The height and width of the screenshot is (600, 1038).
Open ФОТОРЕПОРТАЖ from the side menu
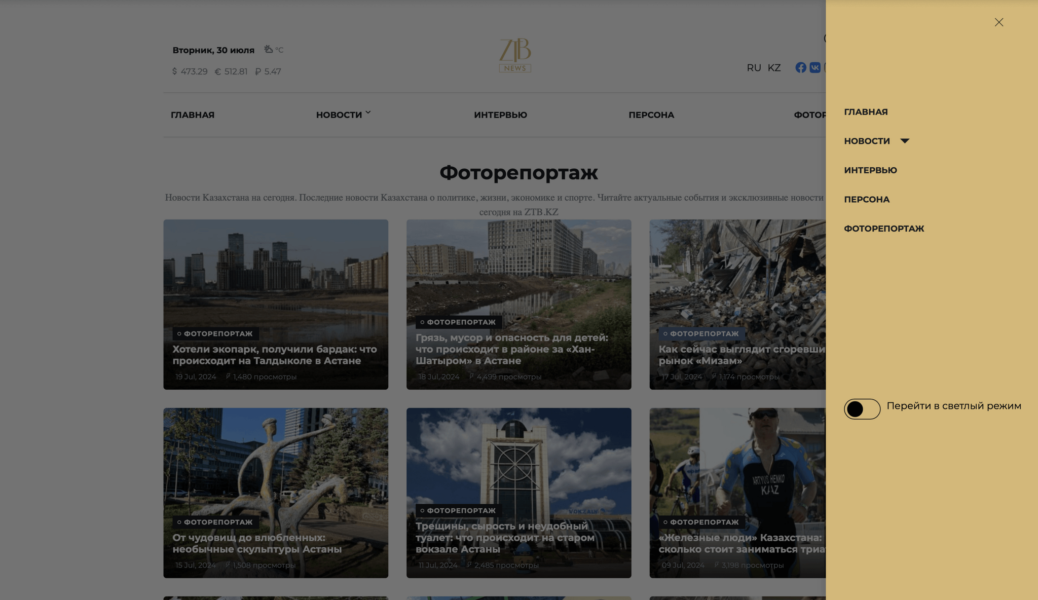(x=884, y=229)
